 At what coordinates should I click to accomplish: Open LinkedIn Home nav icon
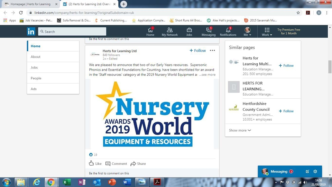(x=150, y=32)
